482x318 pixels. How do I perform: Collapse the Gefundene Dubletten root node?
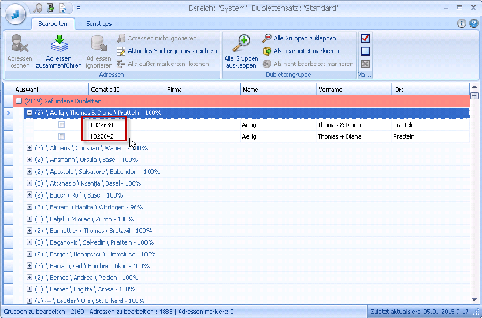click(x=19, y=101)
